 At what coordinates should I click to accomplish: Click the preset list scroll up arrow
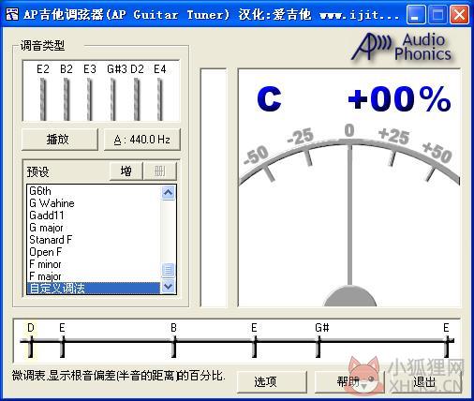click(x=169, y=193)
